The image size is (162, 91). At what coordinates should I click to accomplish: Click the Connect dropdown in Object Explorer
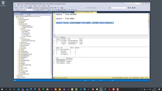pyautogui.click(x=17, y=15)
